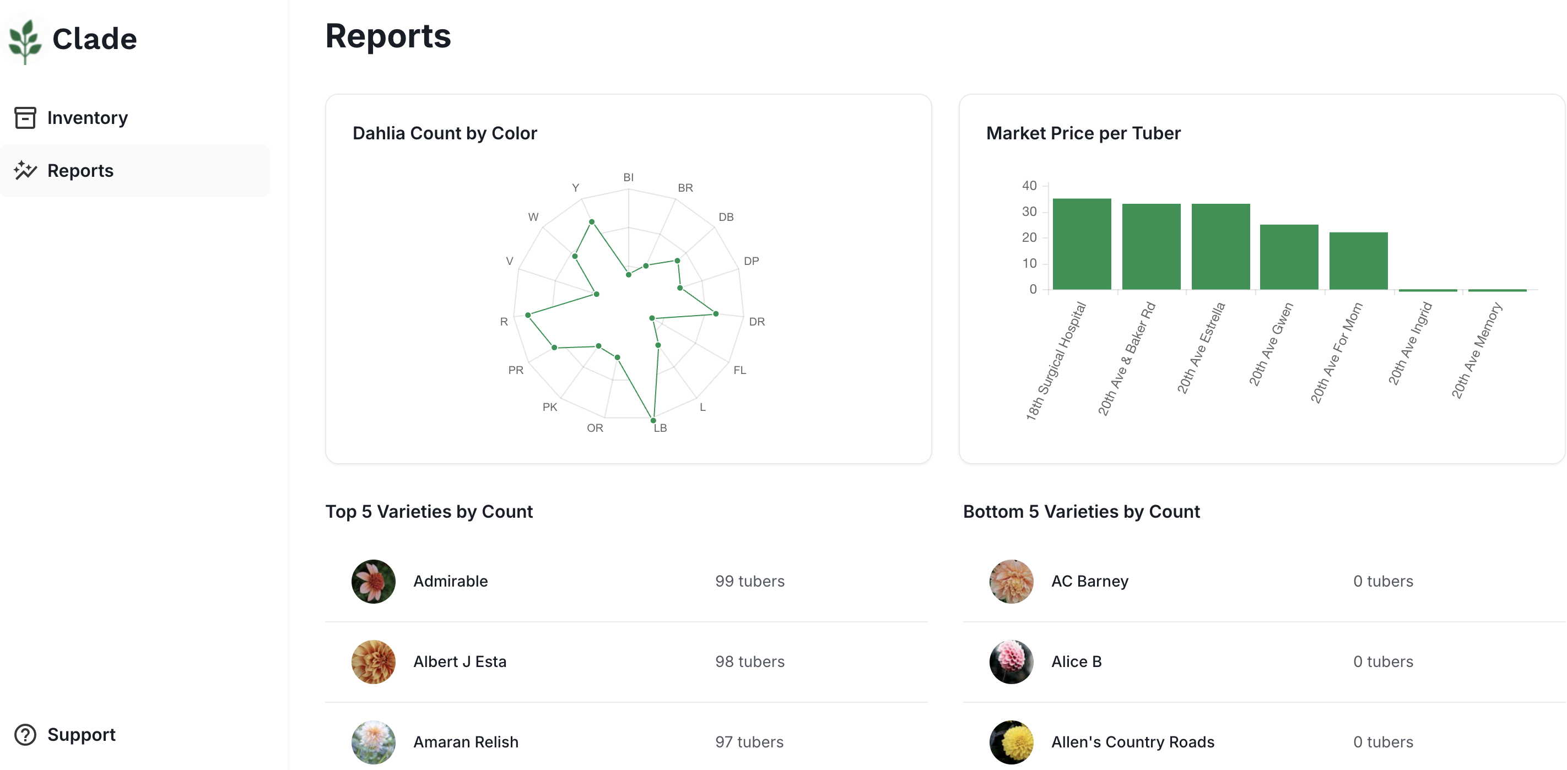Image resolution: width=1567 pixels, height=770 pixels.
Task: Click Allen's Country Roads yellow flower thumbnail
Action: pyautogui.click(x=1011, y=741)
